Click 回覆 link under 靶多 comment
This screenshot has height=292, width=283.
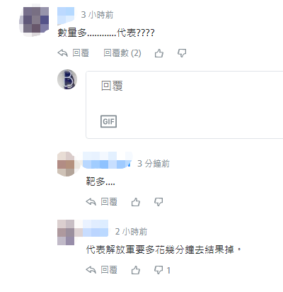(109, 202)
